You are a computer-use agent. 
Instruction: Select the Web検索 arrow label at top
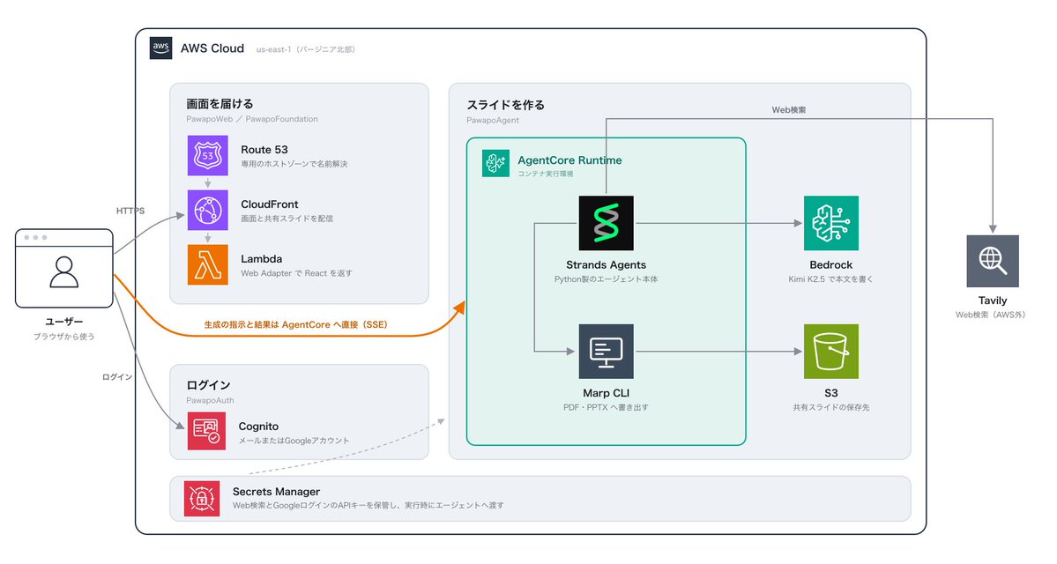(789, 110)
